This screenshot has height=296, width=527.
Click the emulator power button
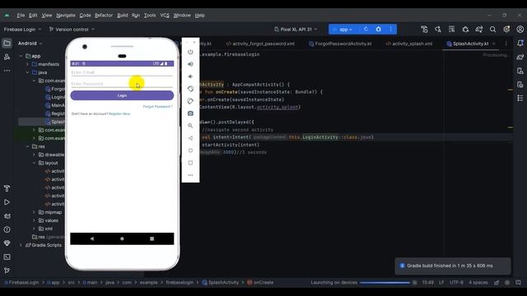pos(190,52)
